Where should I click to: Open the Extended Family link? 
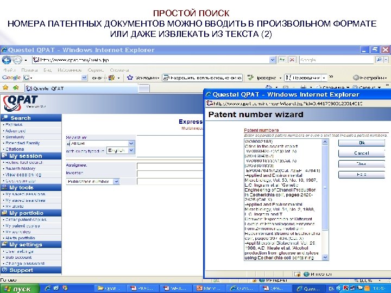pos(23,143)
